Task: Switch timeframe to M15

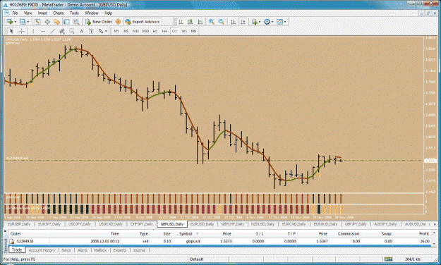Action: click(135, 31)
